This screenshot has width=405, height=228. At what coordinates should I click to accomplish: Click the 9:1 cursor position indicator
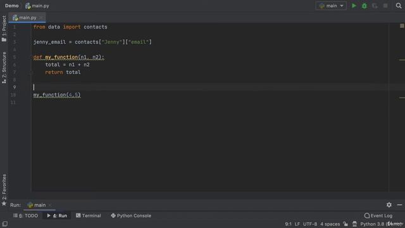pyautogui.click(x=289, y=224)
